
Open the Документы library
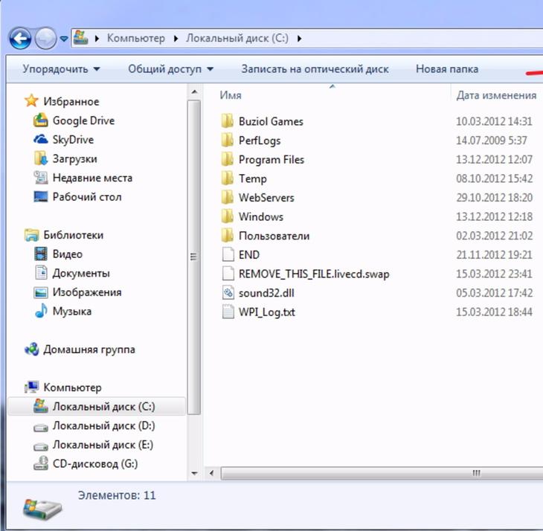pos(72,273)
